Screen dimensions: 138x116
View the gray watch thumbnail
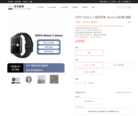click(28, 79)
